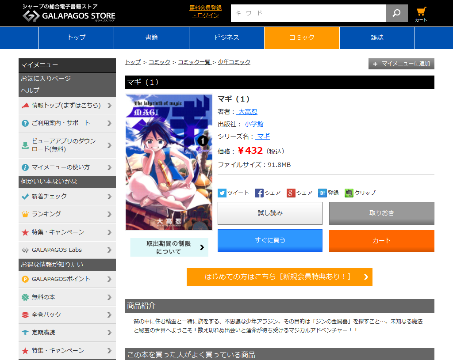453x360 pixels.
Task: Click the GALAPAGOS Labs logo icon
Action: [x=25, y=250]
